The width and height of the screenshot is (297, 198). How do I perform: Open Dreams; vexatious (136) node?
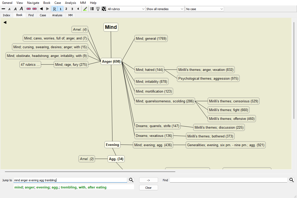(x=154, y=136)
